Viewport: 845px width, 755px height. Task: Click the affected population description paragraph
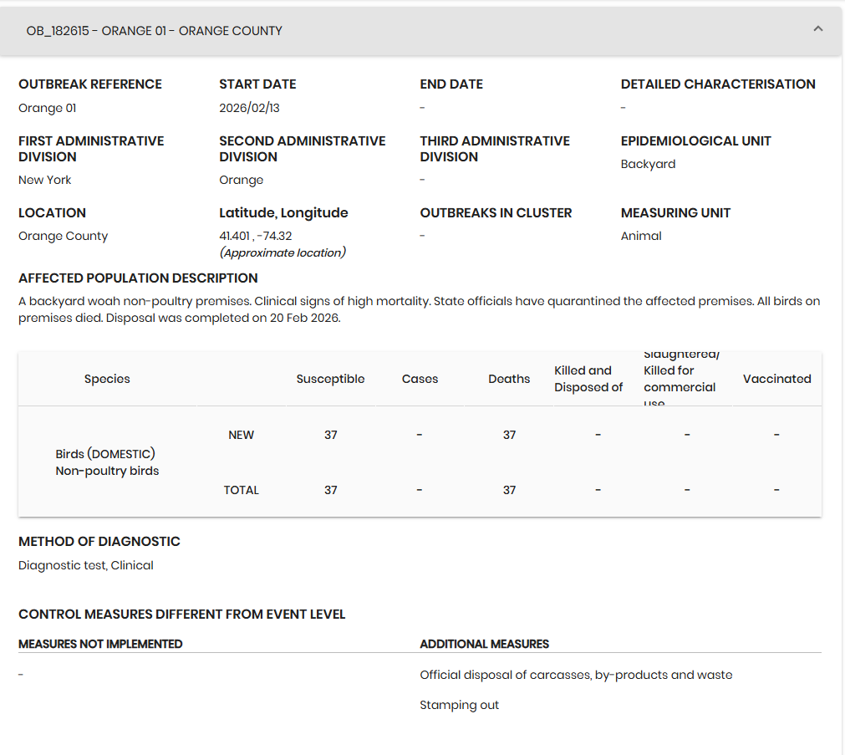pyautogui.click(x=418, y=309)
